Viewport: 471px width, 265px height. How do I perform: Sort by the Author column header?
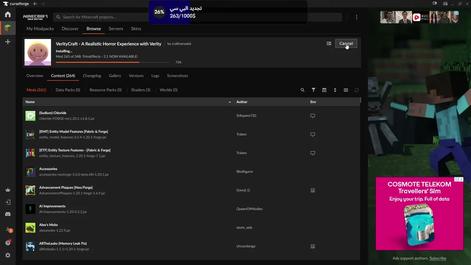pos(242,102)
